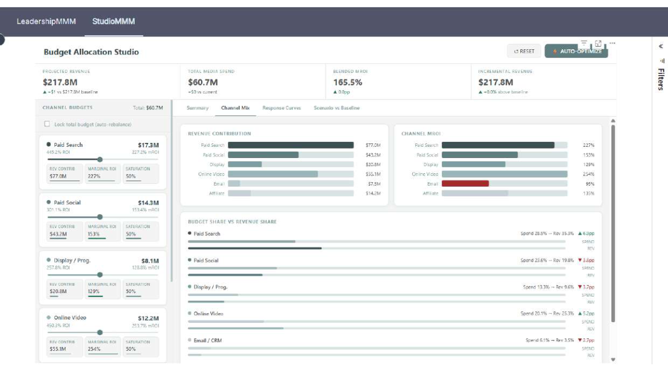Click the Display / Prog. slider handle
This screenshot has width=668, height=371.
click(100, 275)
